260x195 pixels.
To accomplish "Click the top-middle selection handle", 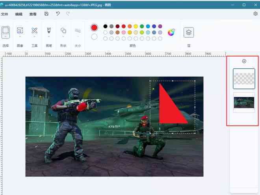I will tap(173, 81).
